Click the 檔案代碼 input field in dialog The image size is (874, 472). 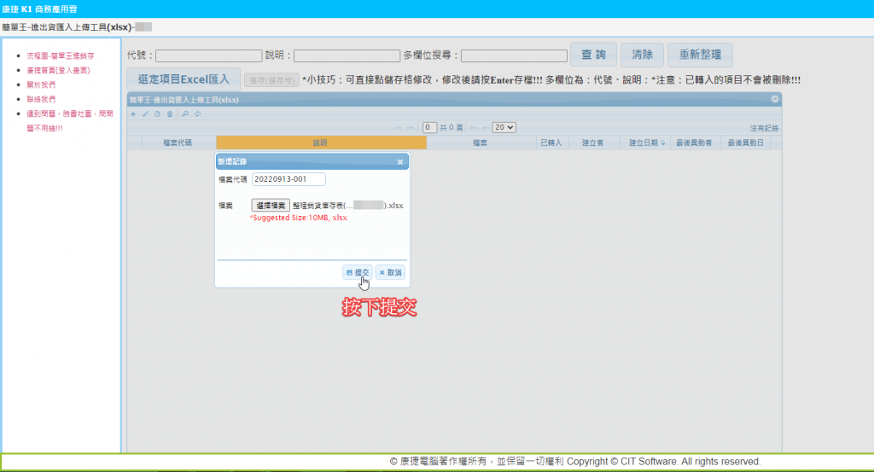tap(288, 179)
